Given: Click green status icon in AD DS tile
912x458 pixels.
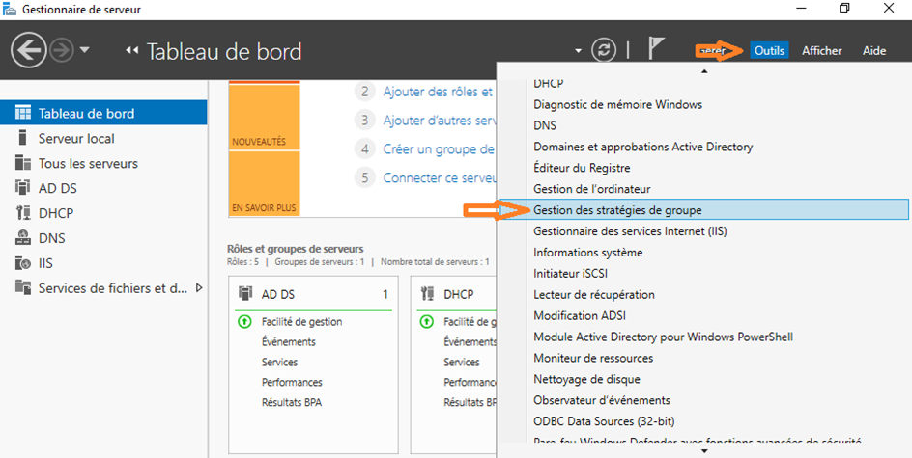Looking at the screenshot, I should coord(244,321).
